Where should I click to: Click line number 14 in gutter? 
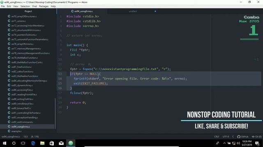[x=60, y=78]
